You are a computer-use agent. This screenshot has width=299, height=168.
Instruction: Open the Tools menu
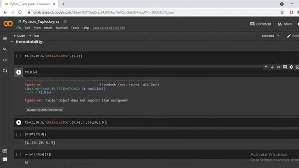coord(75,28)
